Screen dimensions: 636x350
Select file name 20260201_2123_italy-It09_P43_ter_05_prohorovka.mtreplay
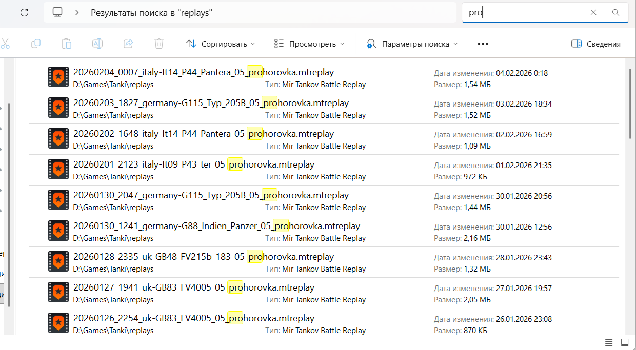(x=194, y=164)
